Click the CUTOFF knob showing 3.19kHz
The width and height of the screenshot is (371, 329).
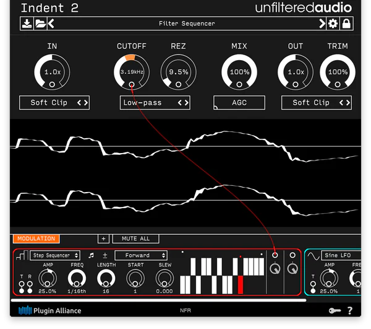[x=132, y=72]
